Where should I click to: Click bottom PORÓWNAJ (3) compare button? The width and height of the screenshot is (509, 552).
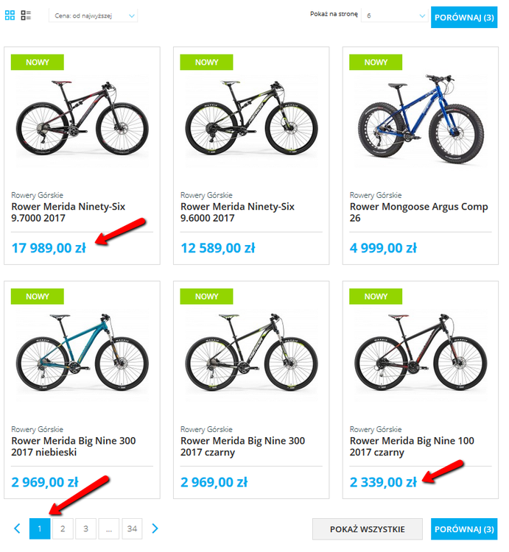pos(464,529)
